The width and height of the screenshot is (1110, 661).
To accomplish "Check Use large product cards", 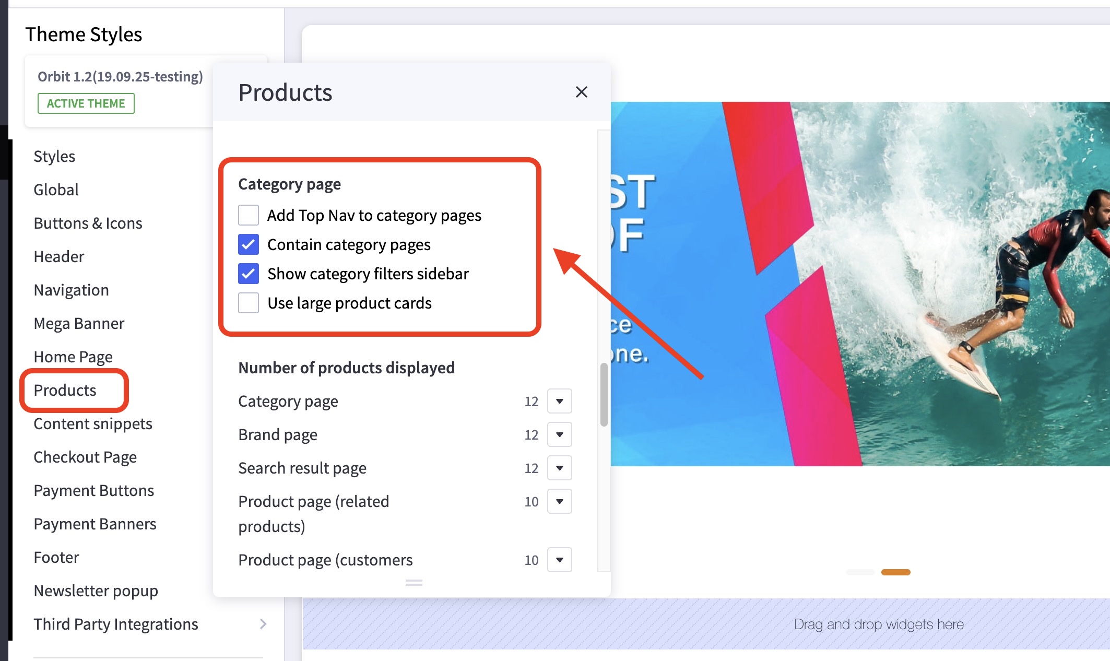I will 249,303.
